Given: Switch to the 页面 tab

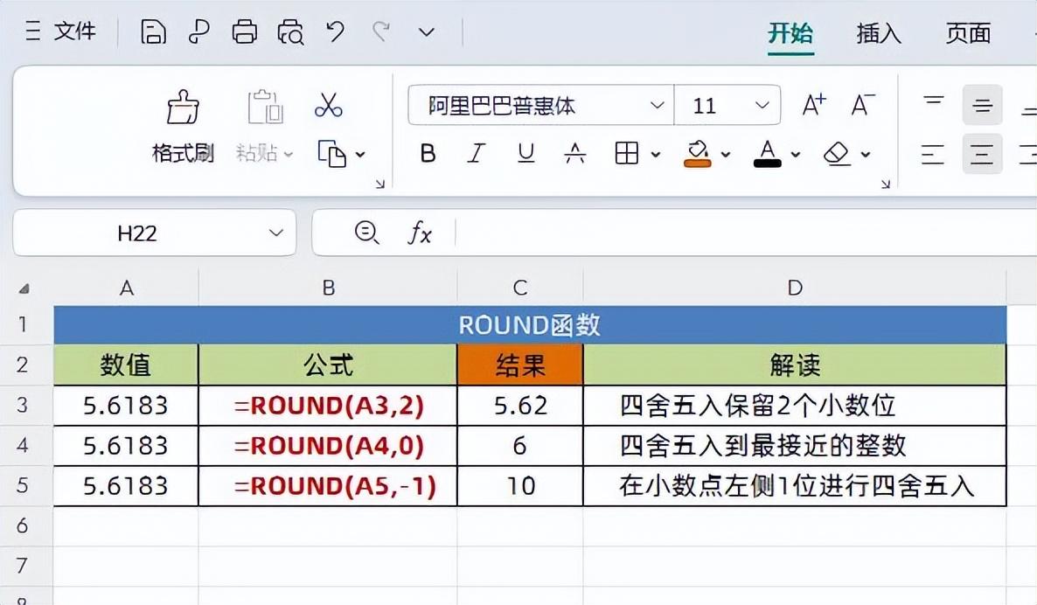Looking at the screenshot, I should (968, 32).
